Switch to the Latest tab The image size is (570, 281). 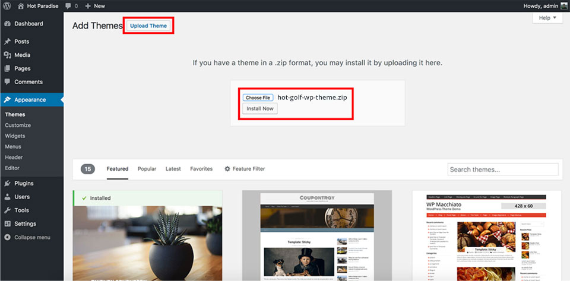(173, 169)
